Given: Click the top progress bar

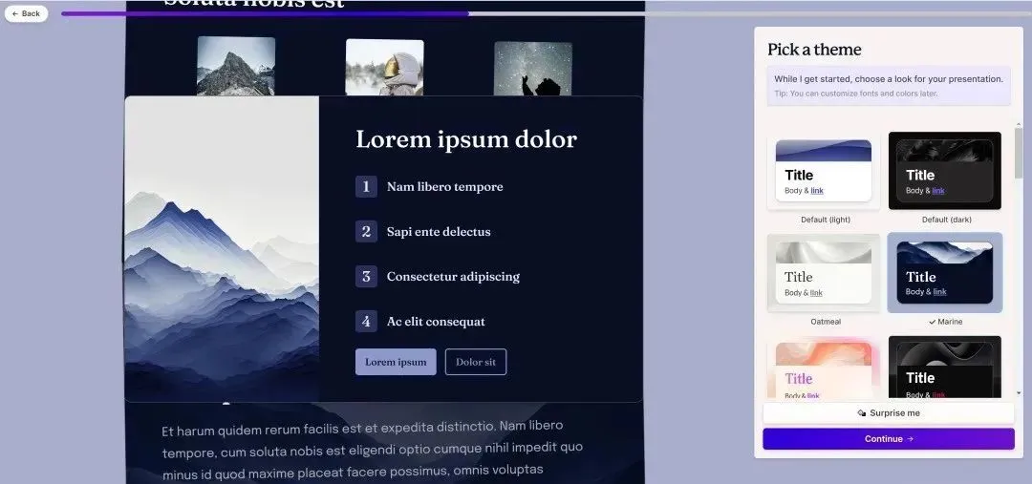Looking at the screenshot, I should point(547,13).
